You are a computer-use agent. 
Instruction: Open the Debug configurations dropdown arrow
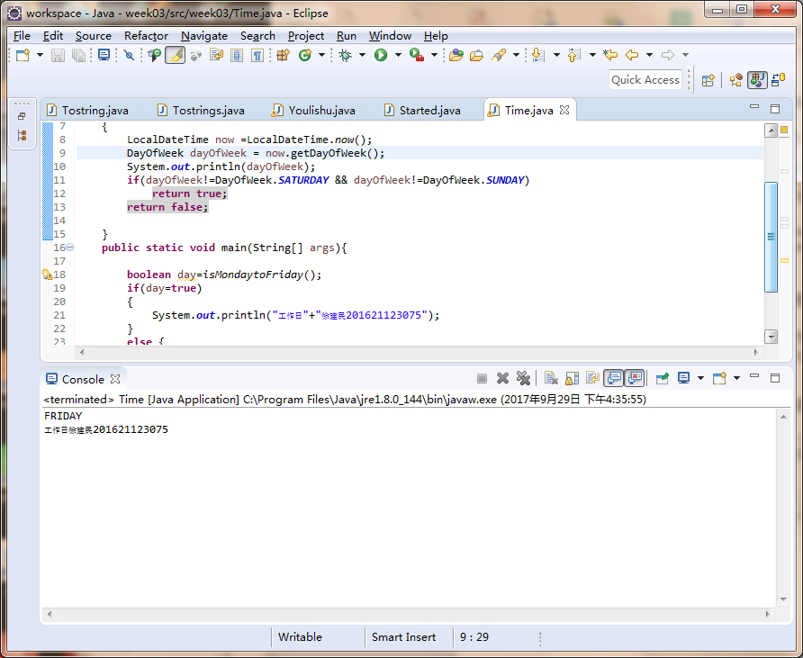[x=362, y=55]
